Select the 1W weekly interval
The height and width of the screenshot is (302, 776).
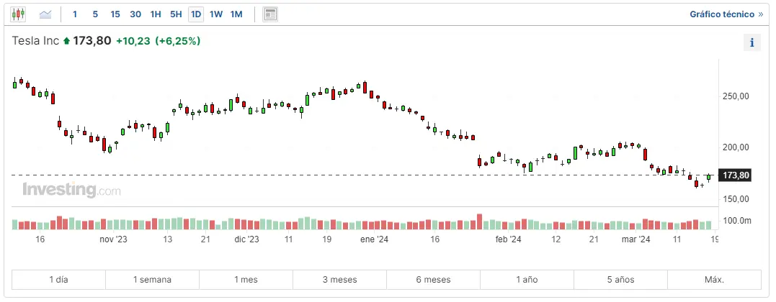pos(216,14)
